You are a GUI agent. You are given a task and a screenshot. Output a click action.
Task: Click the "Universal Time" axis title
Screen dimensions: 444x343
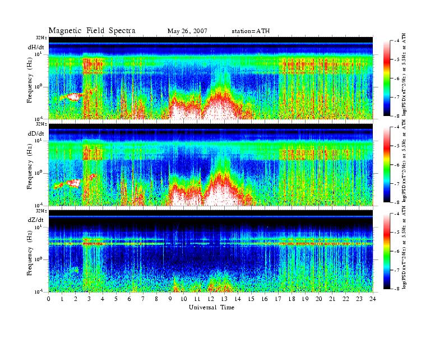[212, 307]
